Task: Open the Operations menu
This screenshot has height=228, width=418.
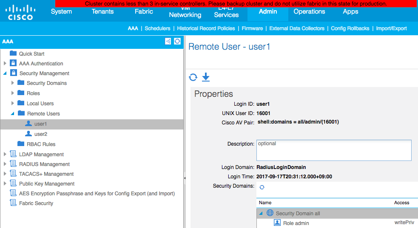Action: point(309,11)
